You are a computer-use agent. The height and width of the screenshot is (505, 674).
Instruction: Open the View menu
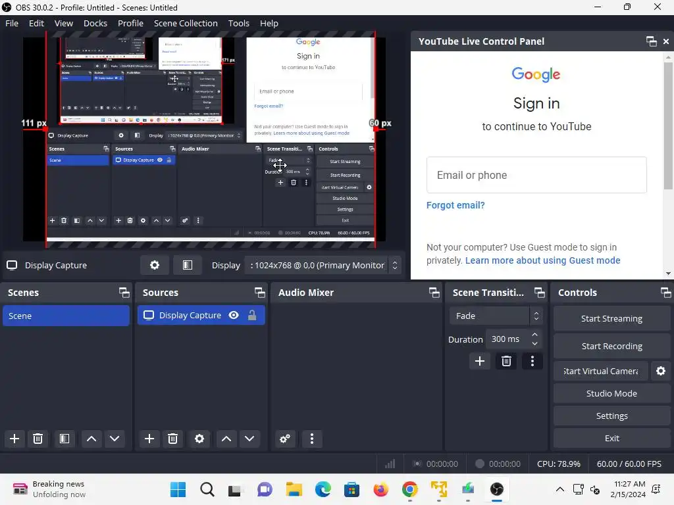tap(64, 23)
